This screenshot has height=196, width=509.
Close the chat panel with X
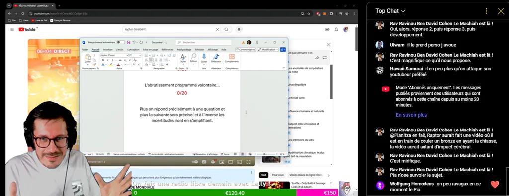[x=501, y=11]
